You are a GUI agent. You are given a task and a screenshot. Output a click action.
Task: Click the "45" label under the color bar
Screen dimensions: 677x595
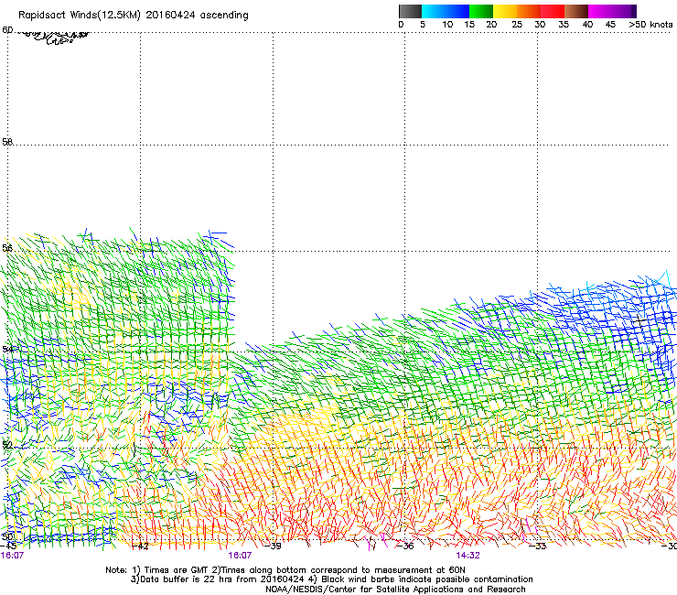point(610,25)
